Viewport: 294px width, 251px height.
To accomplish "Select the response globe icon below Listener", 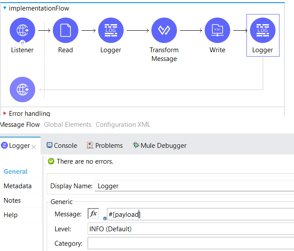I will [22, 89].
